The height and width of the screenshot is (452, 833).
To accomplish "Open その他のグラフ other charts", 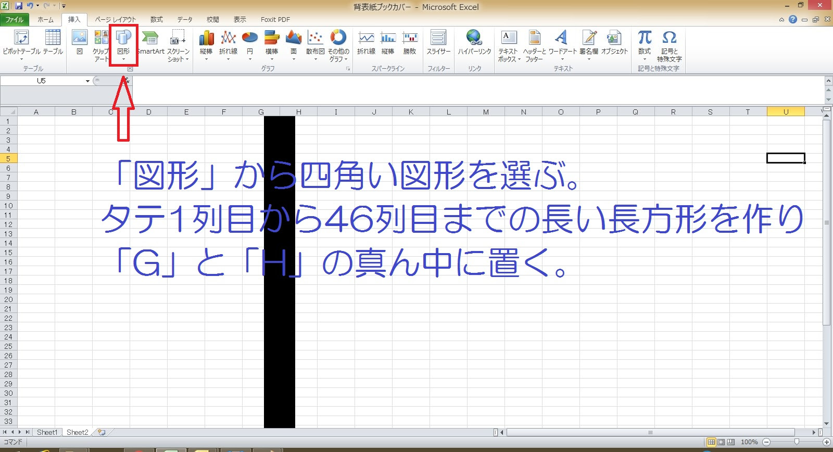I will point(338,46).
